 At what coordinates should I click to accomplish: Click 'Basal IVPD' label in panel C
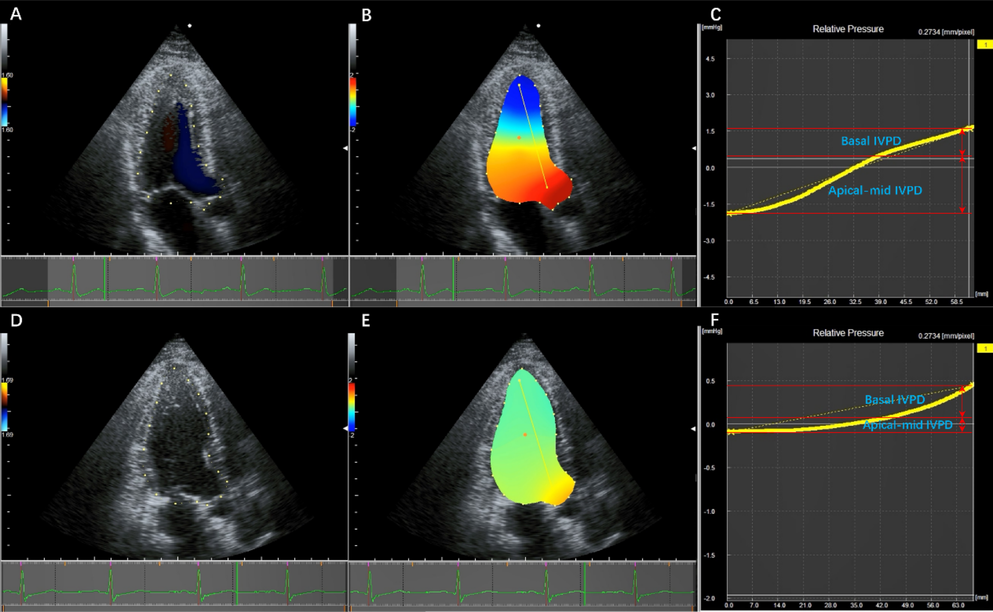tap(871, 141)
